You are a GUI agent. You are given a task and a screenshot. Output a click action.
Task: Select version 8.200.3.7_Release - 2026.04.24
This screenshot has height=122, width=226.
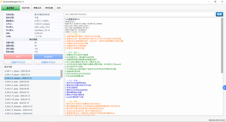(32, 110)
